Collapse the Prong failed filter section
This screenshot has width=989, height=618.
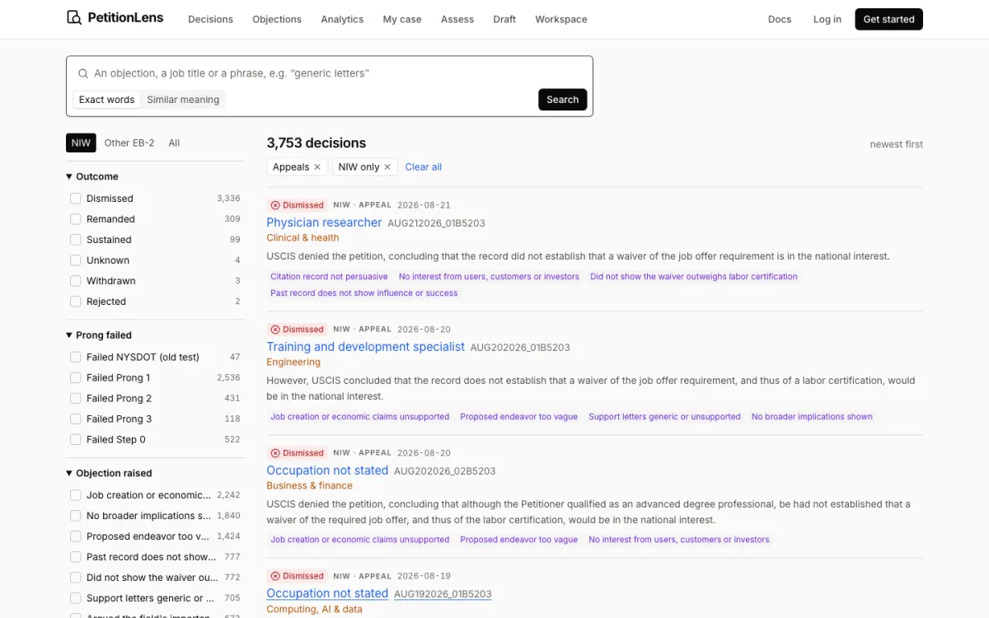coord(99,335)
